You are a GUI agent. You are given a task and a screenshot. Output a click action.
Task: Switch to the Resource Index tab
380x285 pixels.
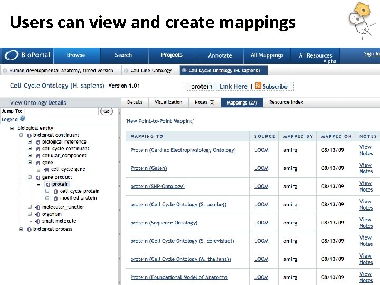[x=286, y=102]
